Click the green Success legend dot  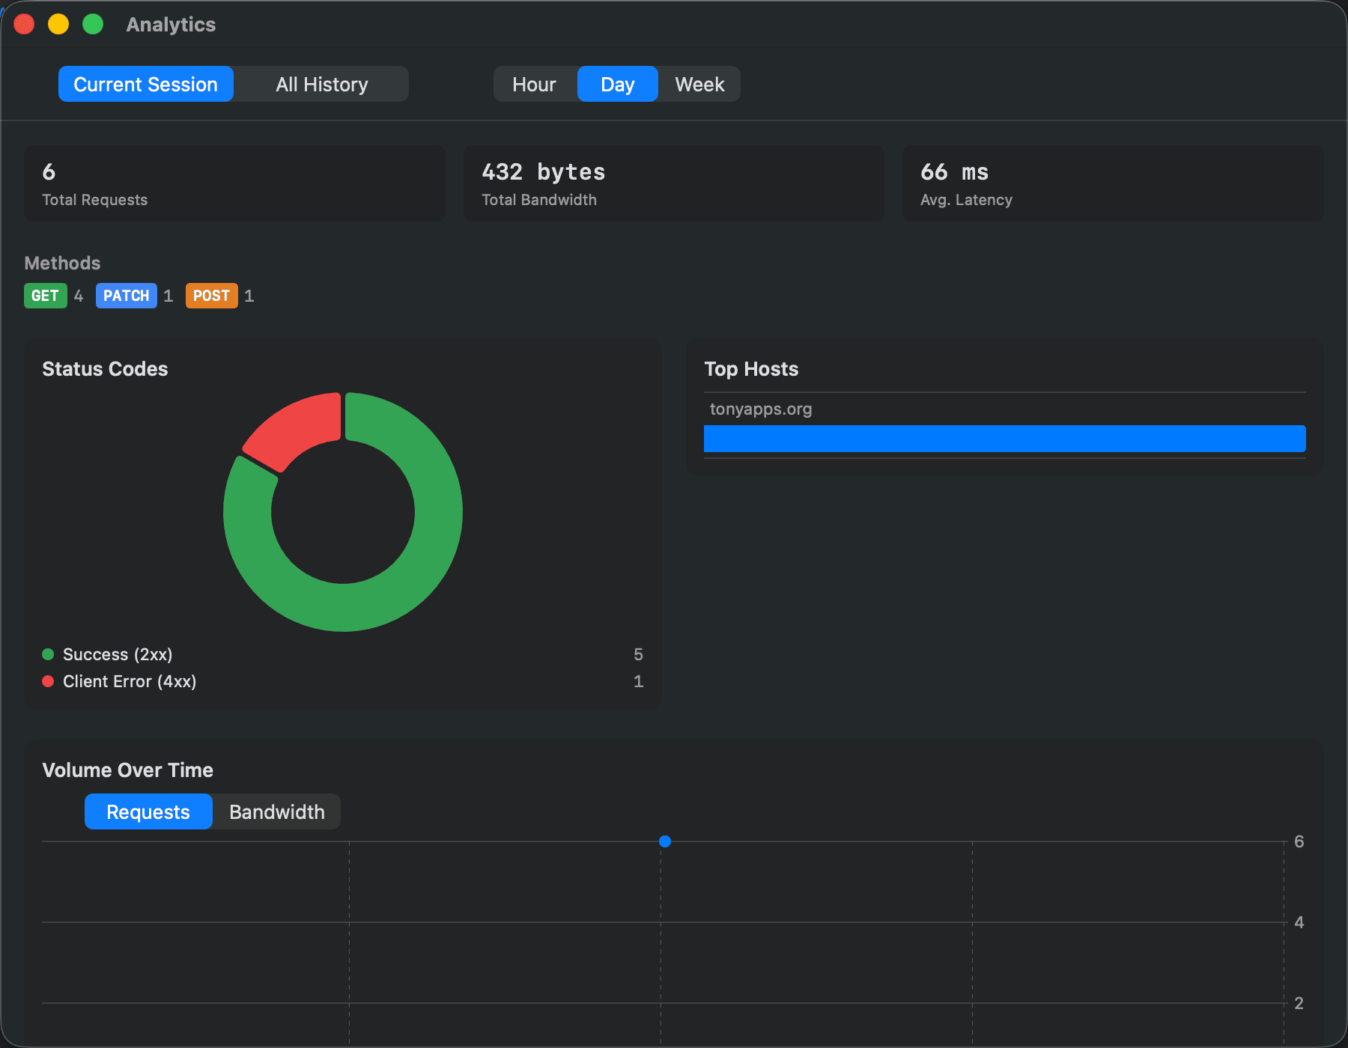click(x=48, y=654)
